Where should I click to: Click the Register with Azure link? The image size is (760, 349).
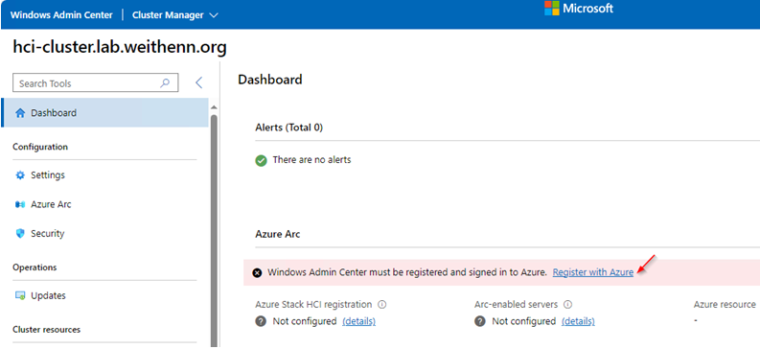click(593, 272)
